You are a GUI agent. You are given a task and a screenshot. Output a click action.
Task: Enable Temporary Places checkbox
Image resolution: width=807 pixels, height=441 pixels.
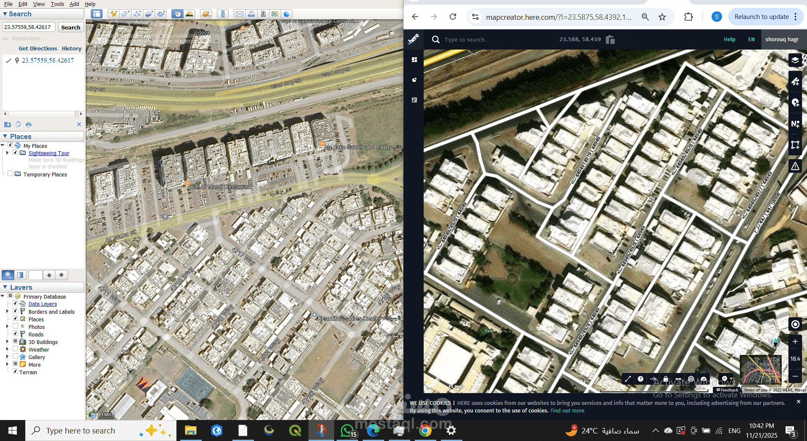click(10, 174)
